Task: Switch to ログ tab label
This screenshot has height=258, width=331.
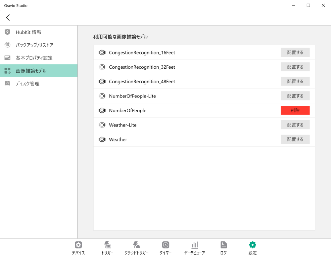Action: pyautogui.click(x=223, y=253)
